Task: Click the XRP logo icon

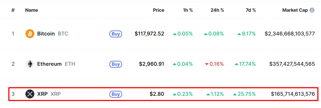Action: pos(30,94)
